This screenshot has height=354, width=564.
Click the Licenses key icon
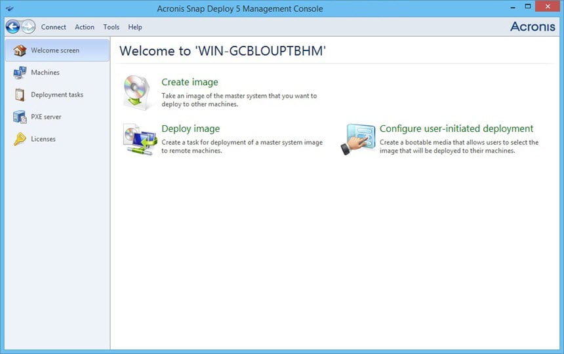(20, 139)
